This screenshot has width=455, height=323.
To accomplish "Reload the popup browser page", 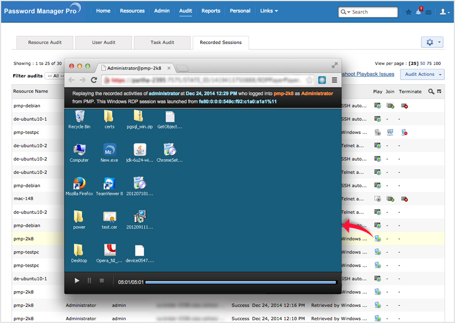I will coord(94,80).
